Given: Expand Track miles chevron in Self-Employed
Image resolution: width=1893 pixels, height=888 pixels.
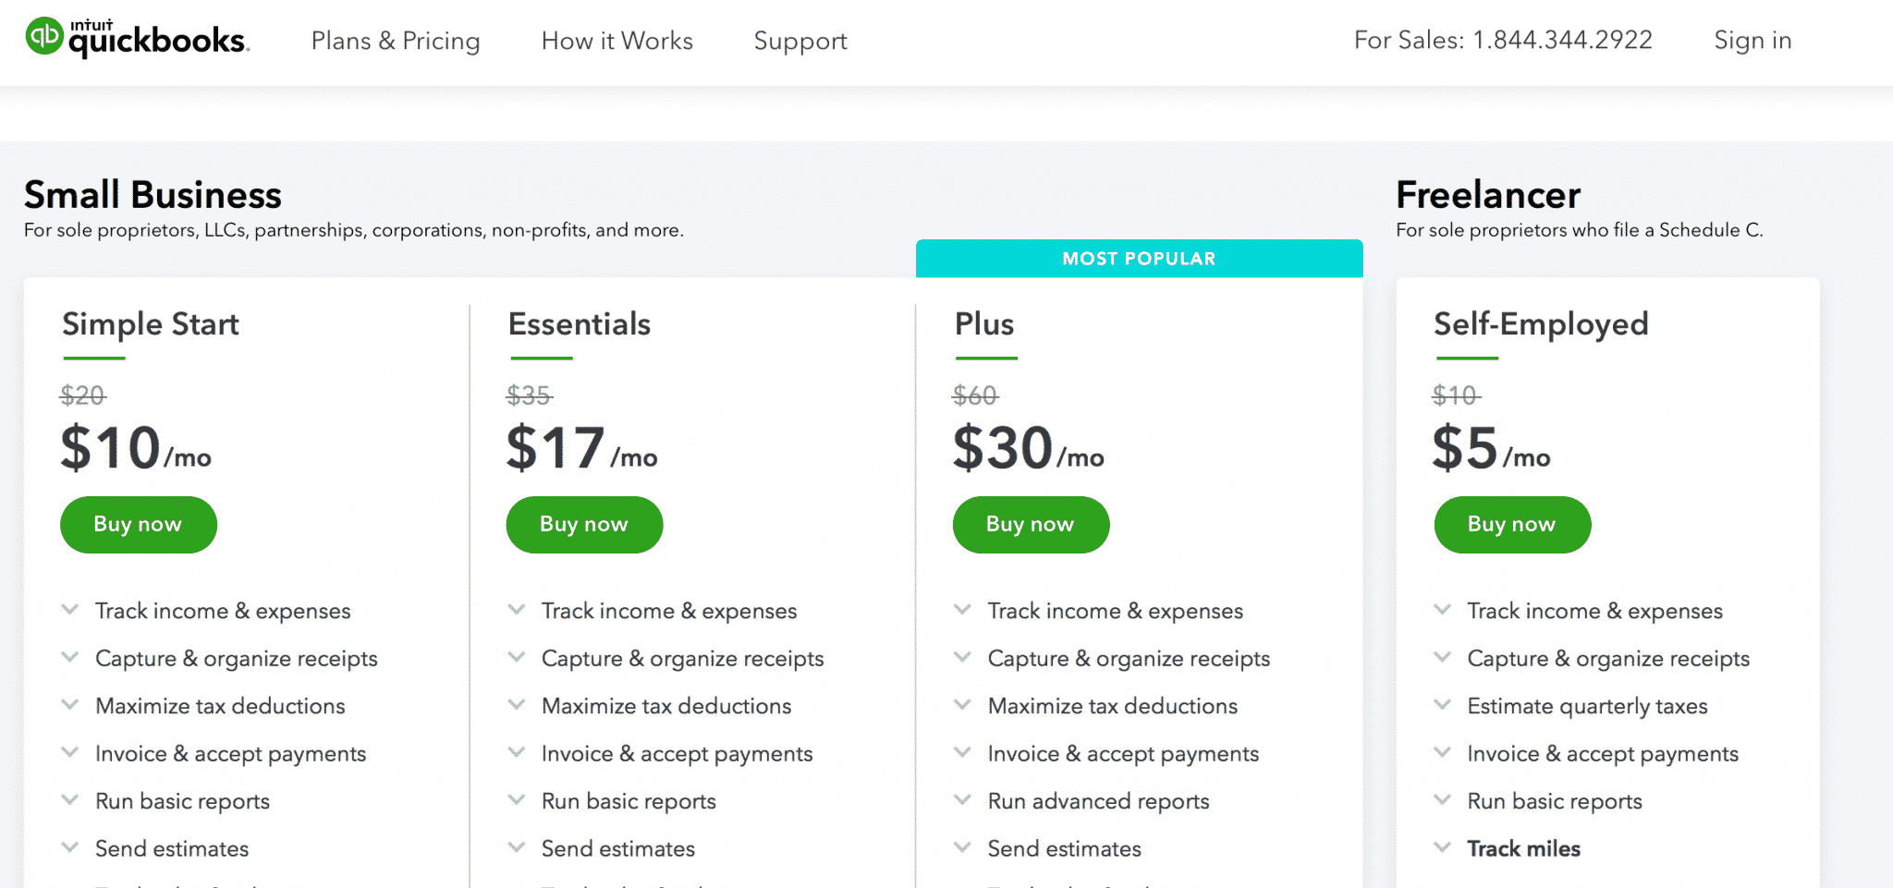Looking at the screenshot, I should point(1442,846).
